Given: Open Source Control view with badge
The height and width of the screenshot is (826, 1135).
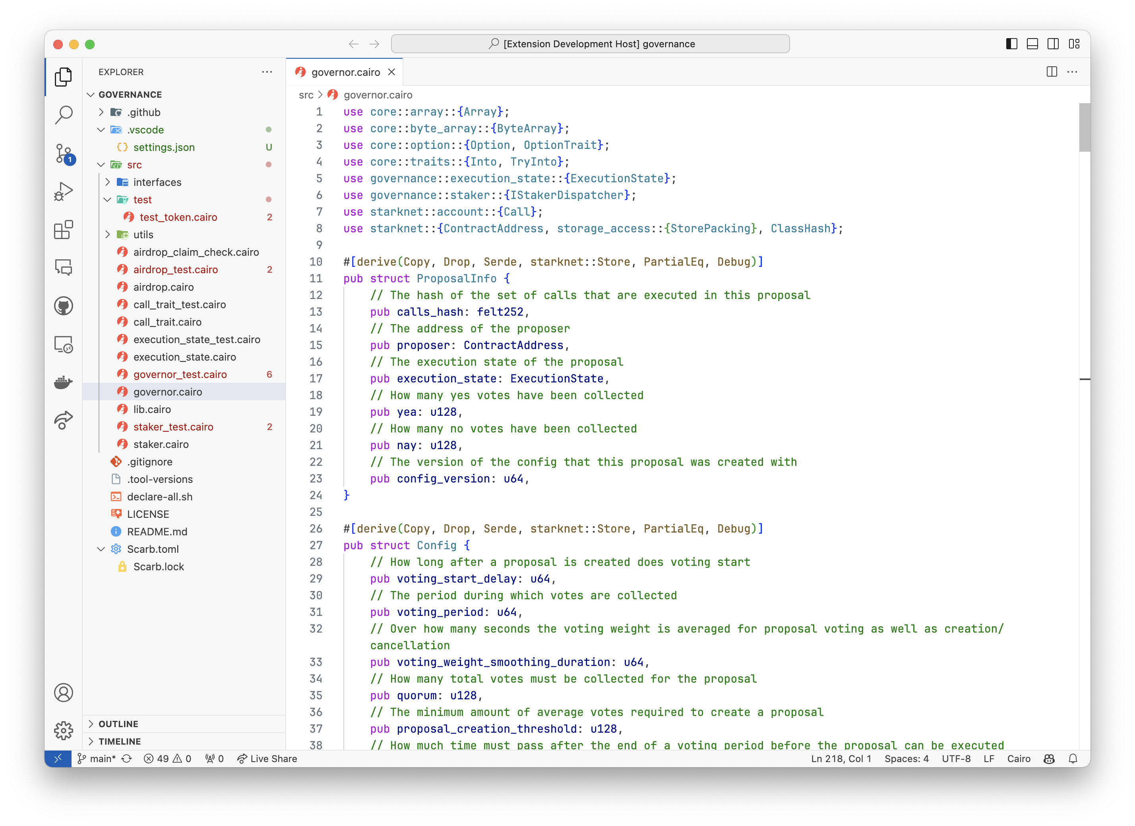Looking at the screenshot, I should [64, 154].
